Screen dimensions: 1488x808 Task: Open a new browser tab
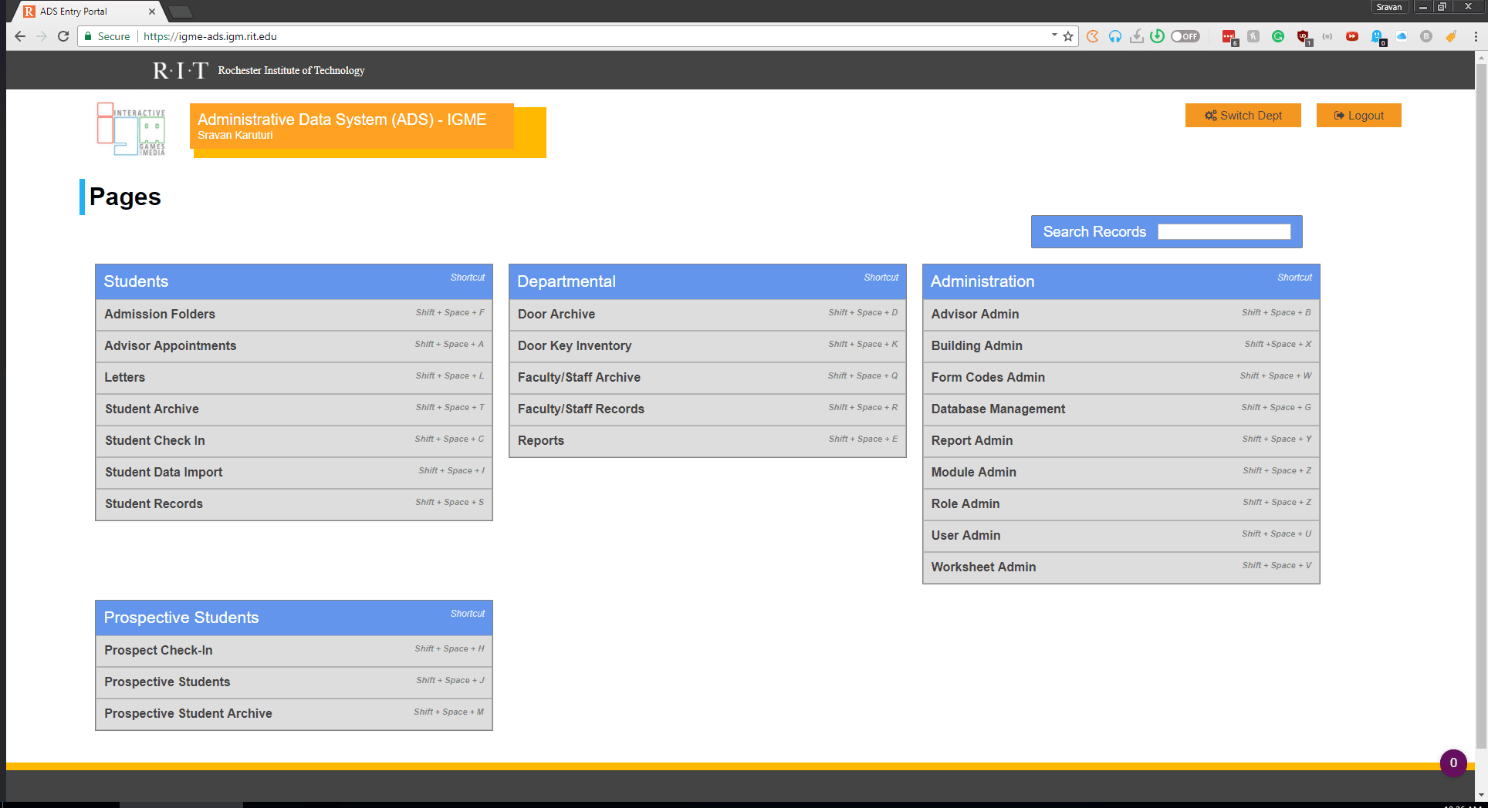click(x=181, y=12)
